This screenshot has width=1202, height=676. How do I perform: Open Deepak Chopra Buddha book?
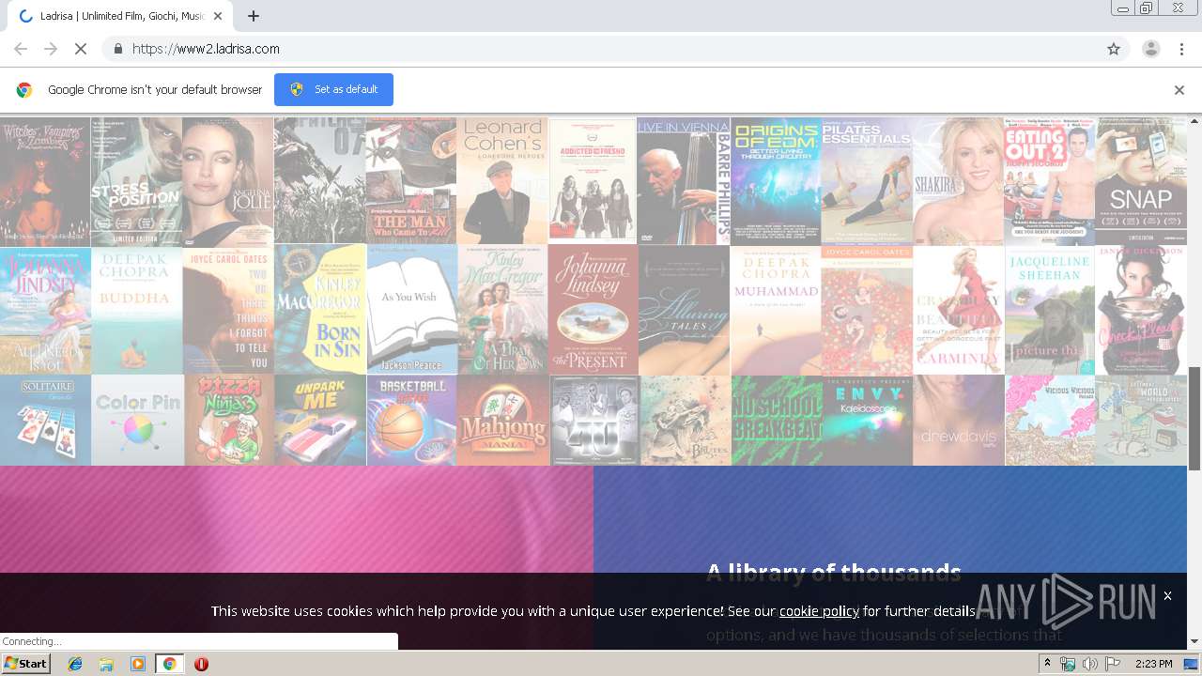[x=136, y=311]
